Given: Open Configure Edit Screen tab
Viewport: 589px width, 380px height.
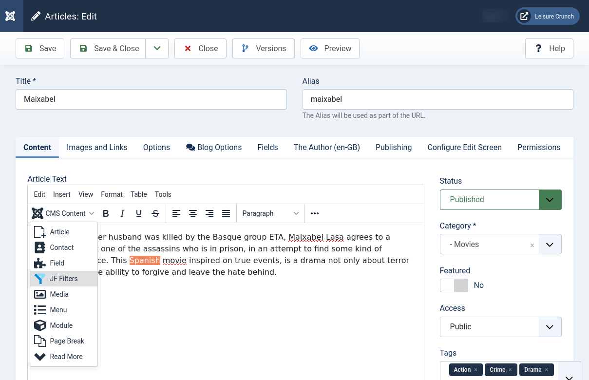Looking at the screenshot, I should (464, 147).
